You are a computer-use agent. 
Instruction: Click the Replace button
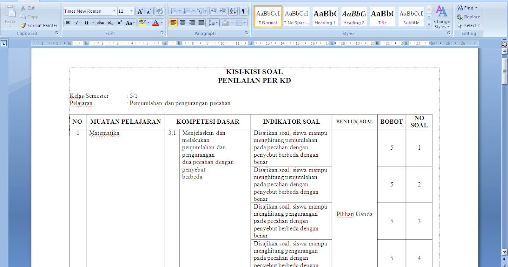469,17
